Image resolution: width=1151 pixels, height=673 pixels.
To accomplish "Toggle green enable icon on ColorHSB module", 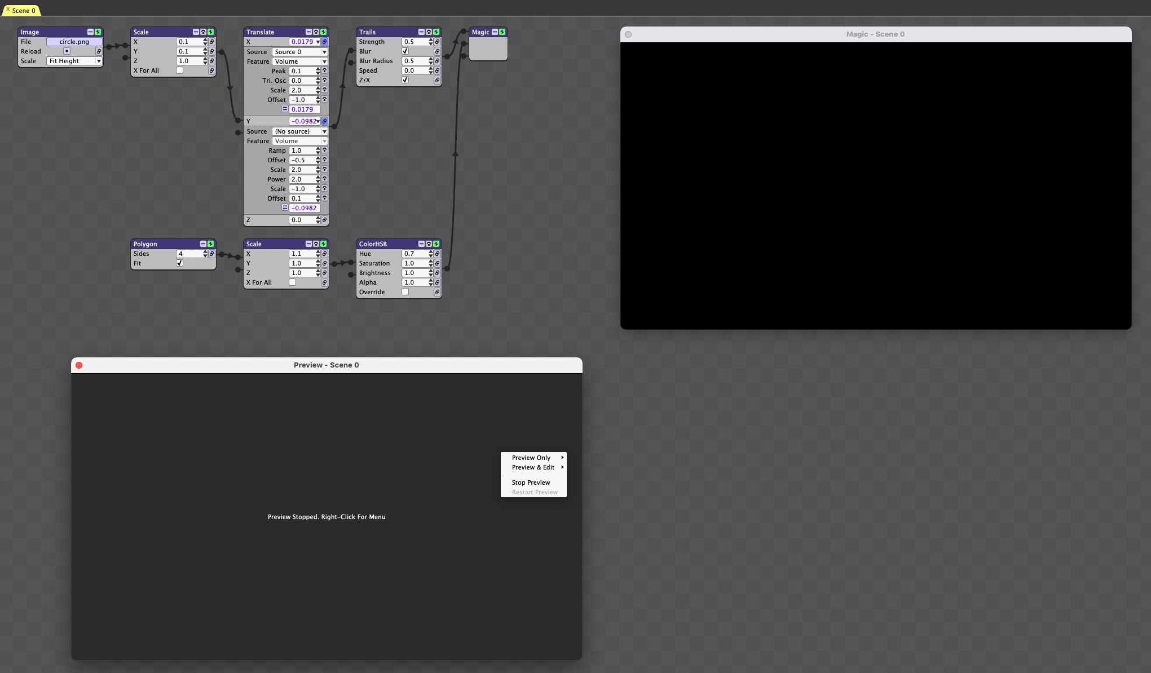I will pyautogui.click(x=436, y=244).
